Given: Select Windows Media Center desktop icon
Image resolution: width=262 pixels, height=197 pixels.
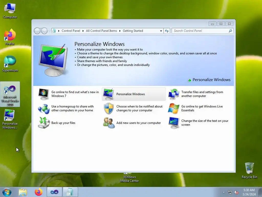Looking at the screenshot, I should coord(129,178).
